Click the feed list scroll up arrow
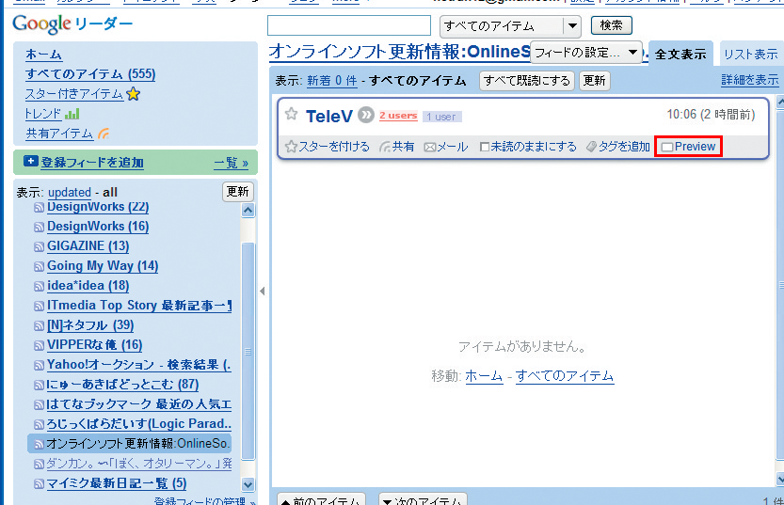 (248, 211)
